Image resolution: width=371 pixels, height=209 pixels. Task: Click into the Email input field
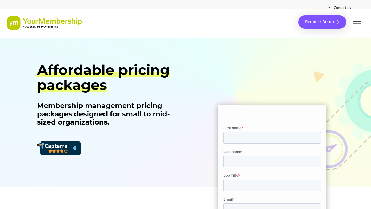tap(272, 206)
